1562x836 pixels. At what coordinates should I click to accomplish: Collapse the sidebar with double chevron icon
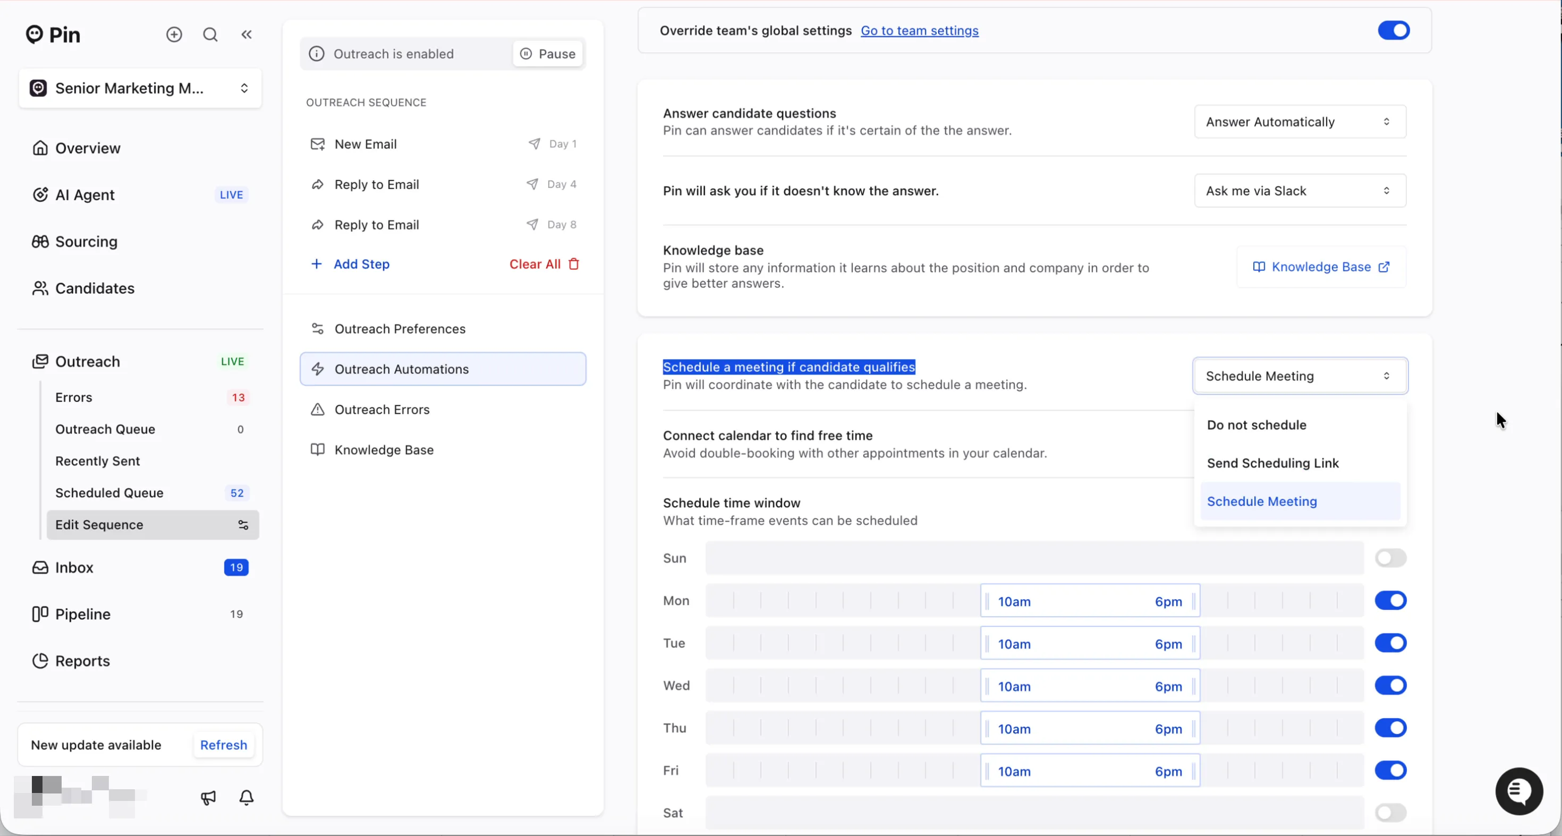click(x=246, y=35)
